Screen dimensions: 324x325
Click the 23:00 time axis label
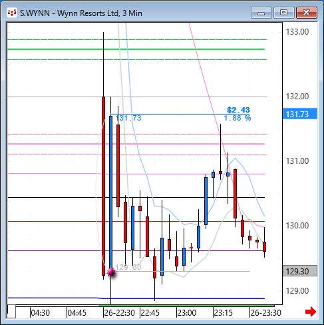[187, 313]
